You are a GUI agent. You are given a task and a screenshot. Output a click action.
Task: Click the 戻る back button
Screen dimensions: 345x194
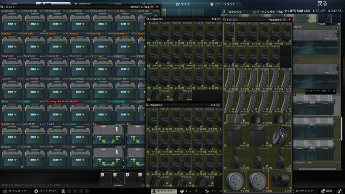pyautogui.click(x=322, y=4)
